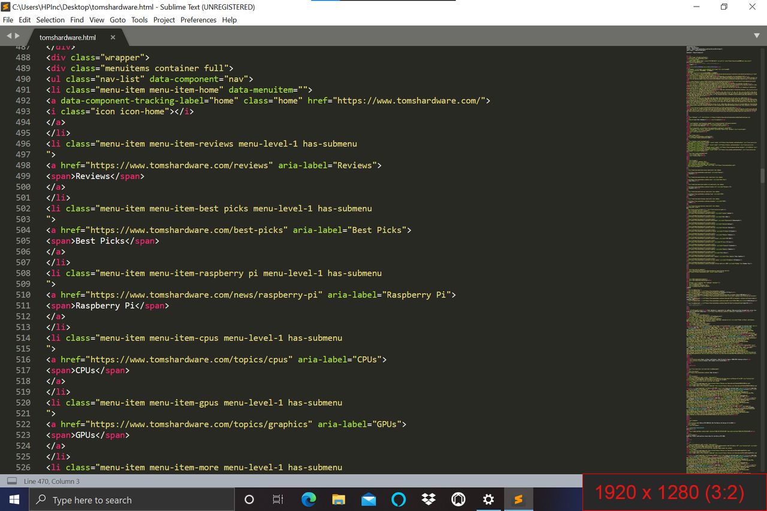This screenshot has height=511, width=767.
Task: Click the "CPUs" span text on line 517
Action: tap(85, 370)
